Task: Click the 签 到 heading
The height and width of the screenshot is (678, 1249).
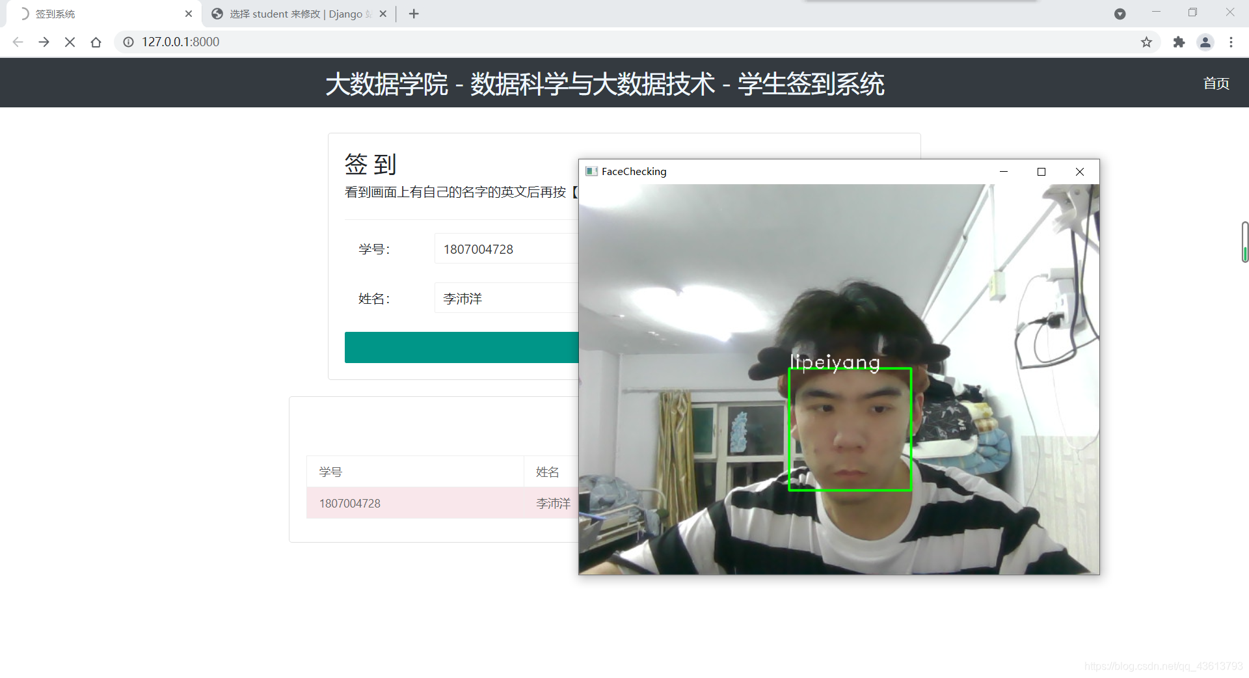Action: pyautogui.click(x=370, y=164)
